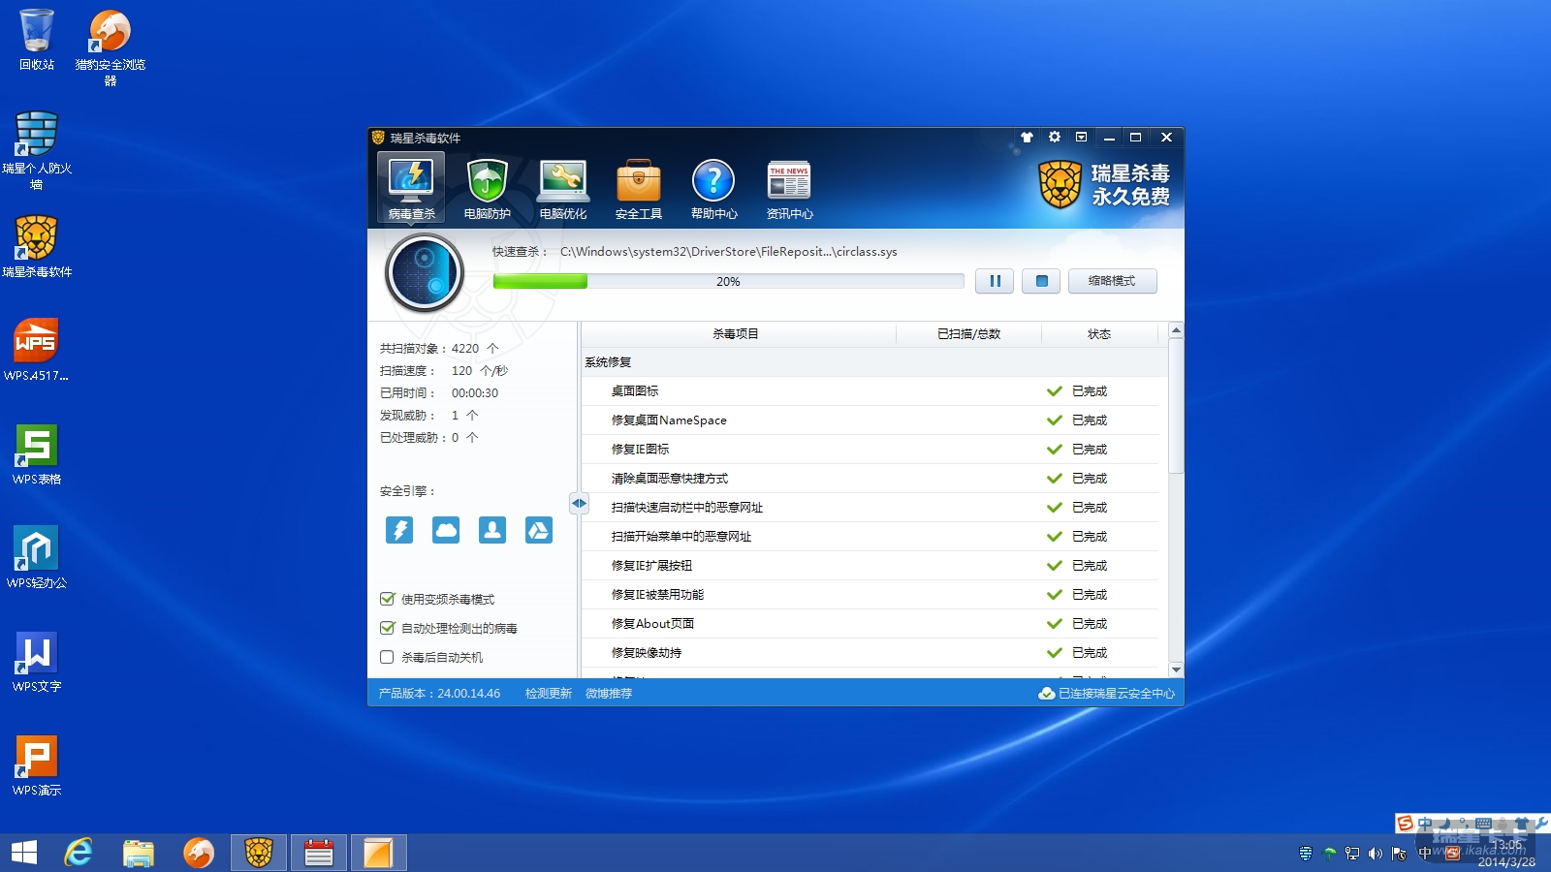Click the Rising antivirus taskbar button
Screen dimensions: 1551x872
(259, 853)
